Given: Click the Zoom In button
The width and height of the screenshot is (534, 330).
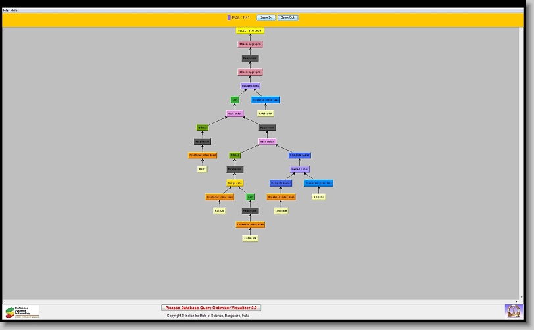Looking at the screenshot, I should click(x=266, y=18).
